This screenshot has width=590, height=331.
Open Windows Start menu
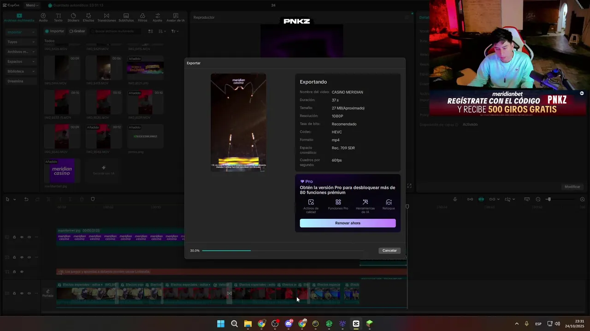tap(221, 324)
